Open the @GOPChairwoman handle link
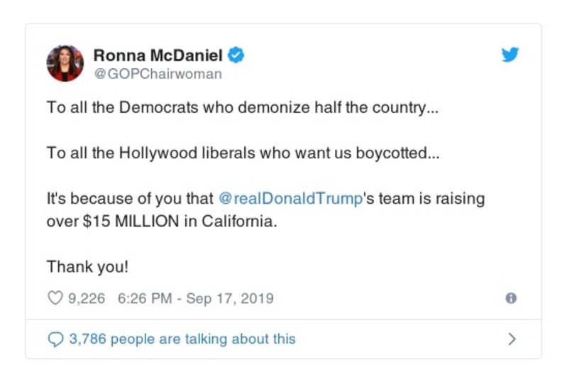 [x=158, y=74]
